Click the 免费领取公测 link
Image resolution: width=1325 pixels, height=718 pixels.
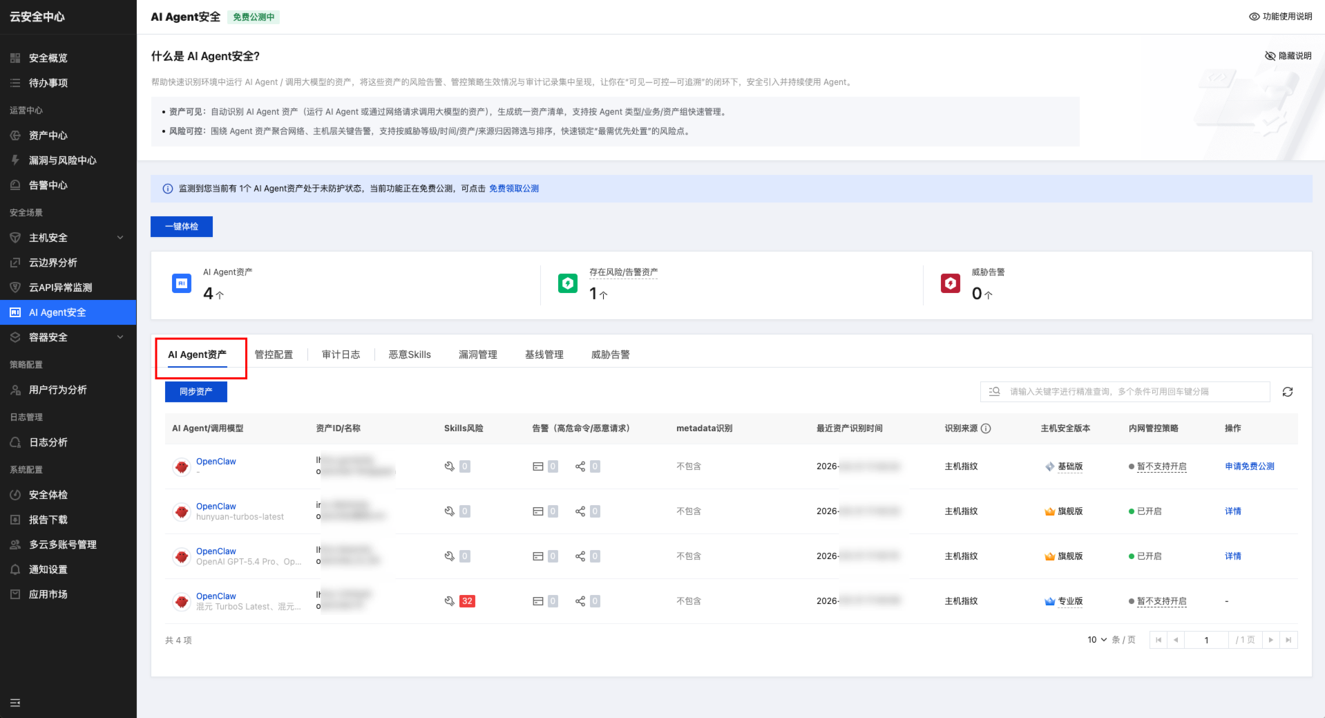coord(513,189)
